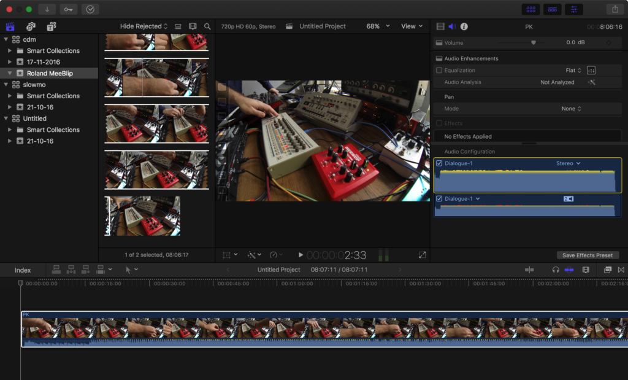Click the viewer full screen icon
628x380 pixels.
422,255
